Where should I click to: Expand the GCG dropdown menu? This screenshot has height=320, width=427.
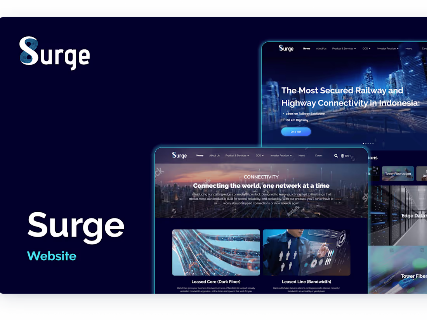pyautogui.click(x=259, y=155)
